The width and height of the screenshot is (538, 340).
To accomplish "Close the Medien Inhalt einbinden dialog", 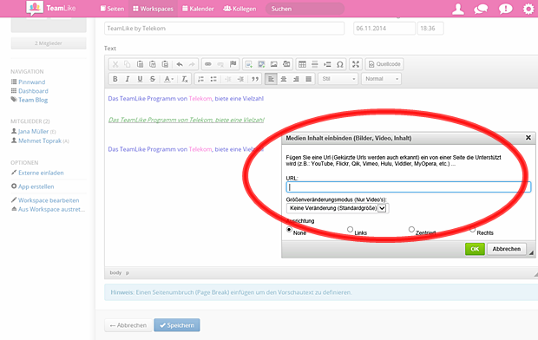I will click(528, 138).
